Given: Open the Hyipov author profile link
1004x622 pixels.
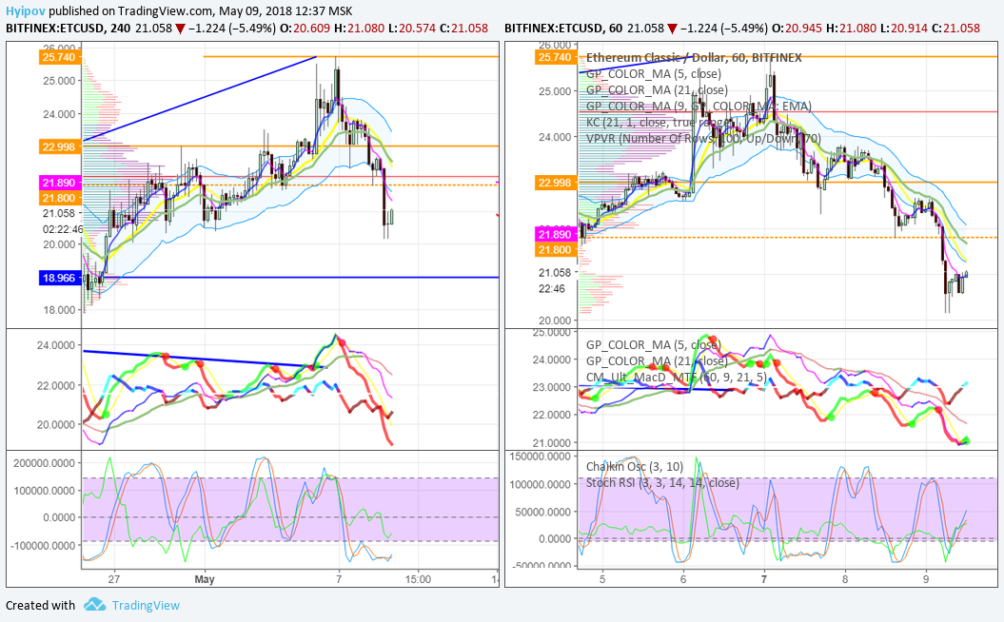Looking at the screenshot, I should tap(26, 10).
